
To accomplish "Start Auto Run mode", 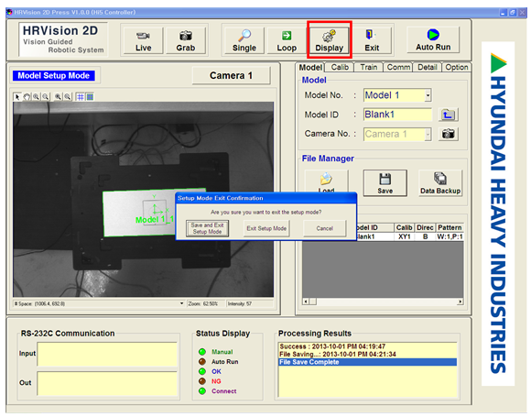I will pos(433,40).
